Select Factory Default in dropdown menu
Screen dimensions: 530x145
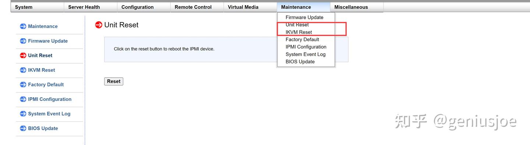coord(302,39)
